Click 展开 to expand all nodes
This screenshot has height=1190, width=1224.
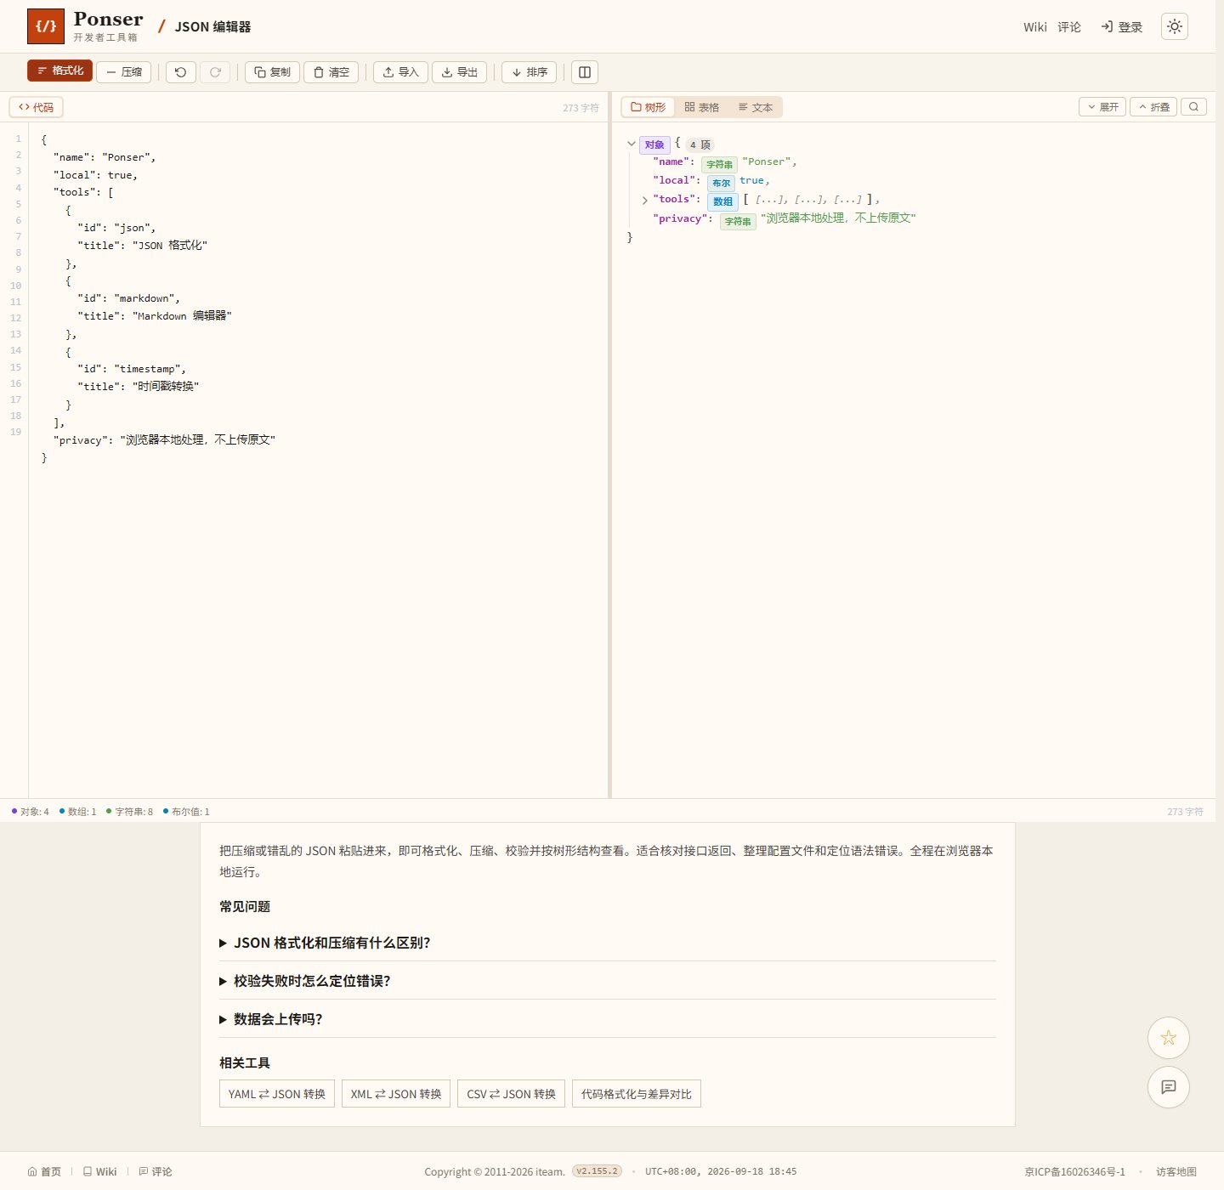point(1102,107)
